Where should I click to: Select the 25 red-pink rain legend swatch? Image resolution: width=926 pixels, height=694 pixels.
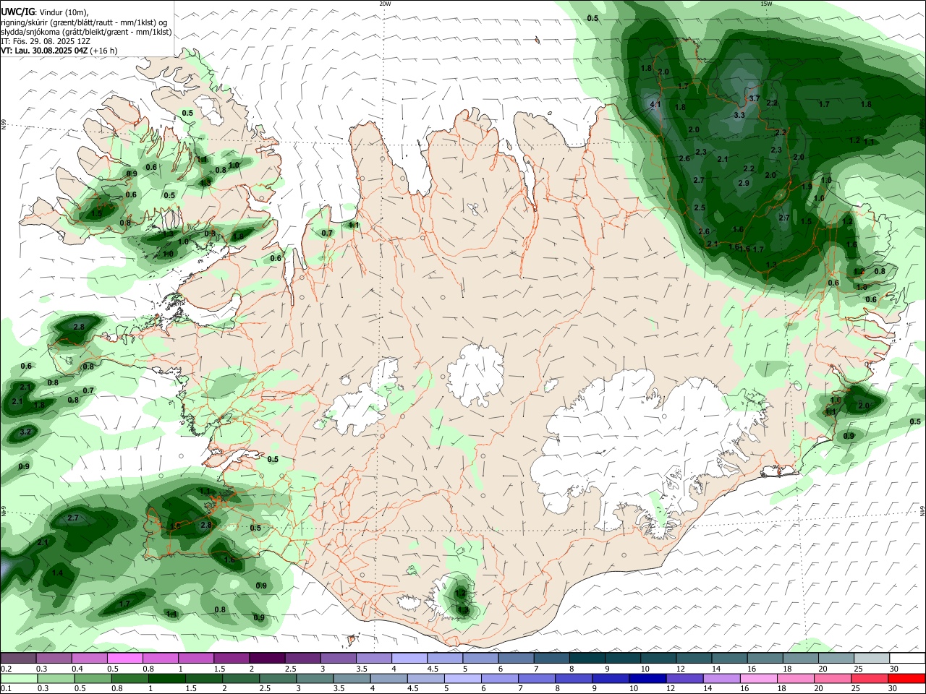click(x=868, y=678)
